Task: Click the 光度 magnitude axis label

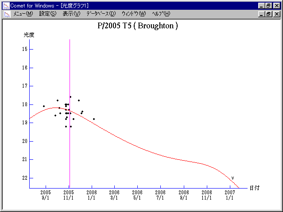Action: [29, 35]
